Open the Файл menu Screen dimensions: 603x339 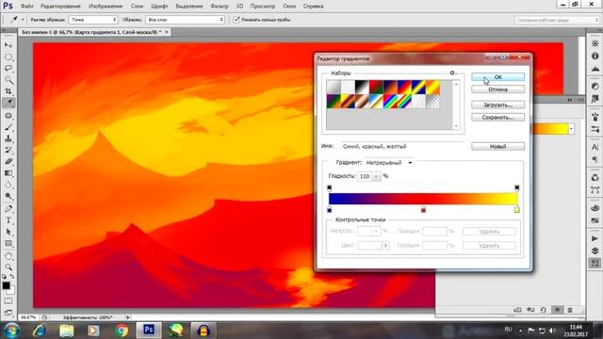pyautogui.click(x=27, y=7)
